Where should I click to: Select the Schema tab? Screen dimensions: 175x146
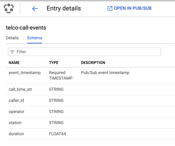pyautogui.click(x=34, y=38)
